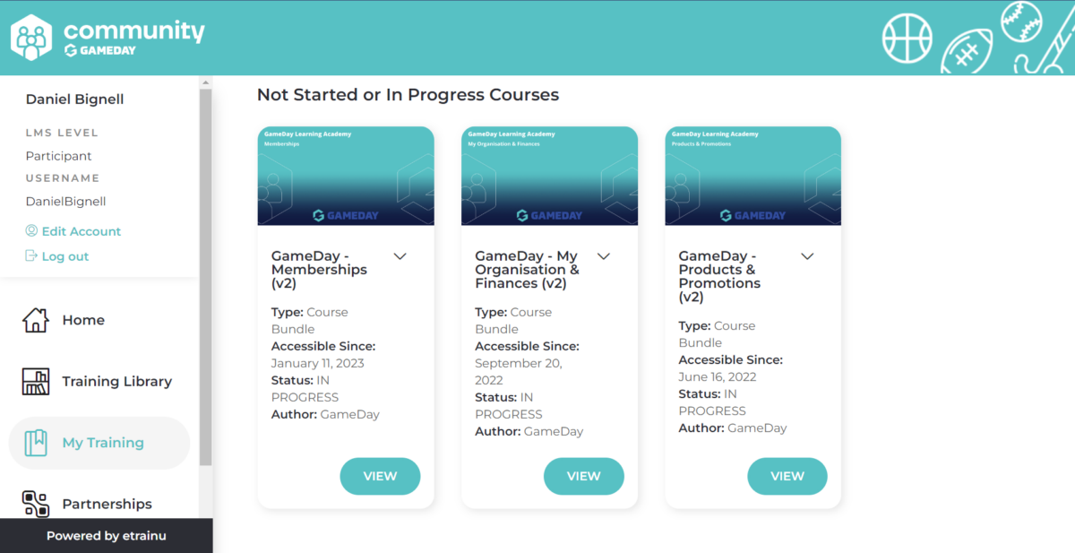1075x553 pixels.
Task: Open the Memberships course banner thumbnail
Action: click(346, 176)
